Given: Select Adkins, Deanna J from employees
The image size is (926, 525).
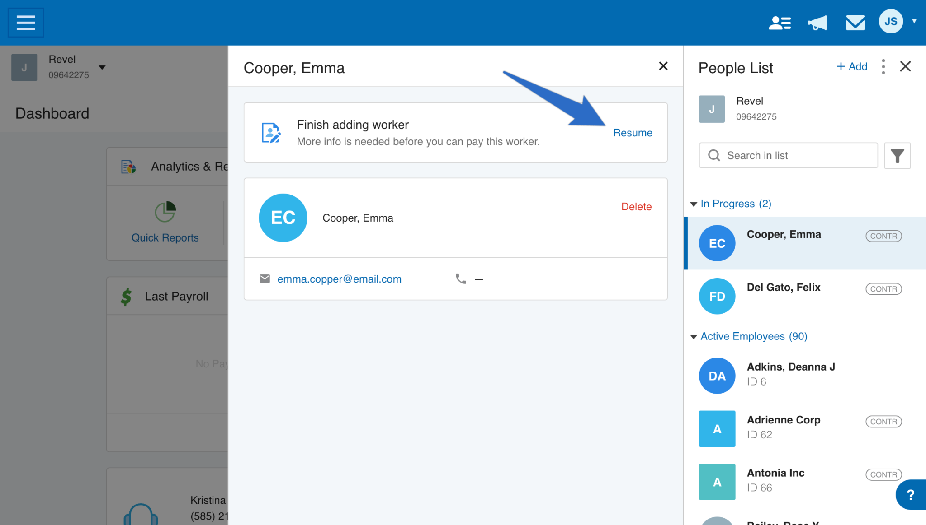Looking at the screenshot, I should tap(790, 367).
